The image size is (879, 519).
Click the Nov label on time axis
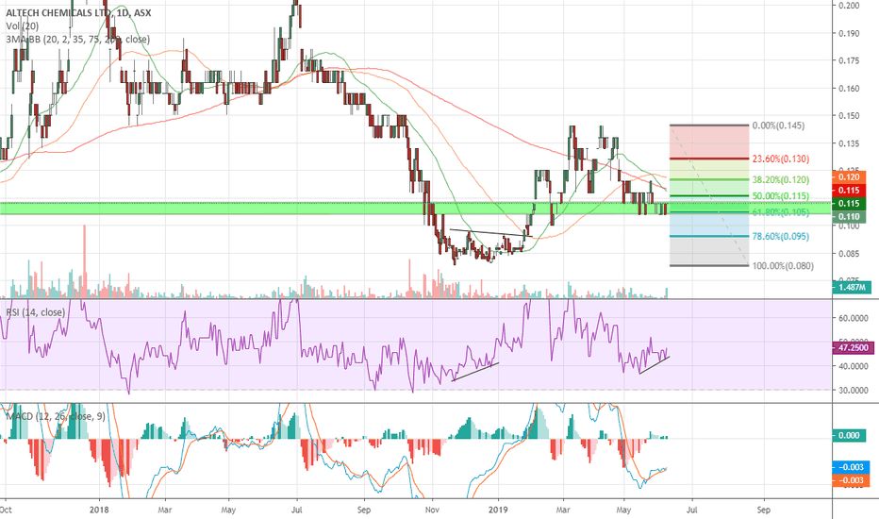(x=432, y=510)
